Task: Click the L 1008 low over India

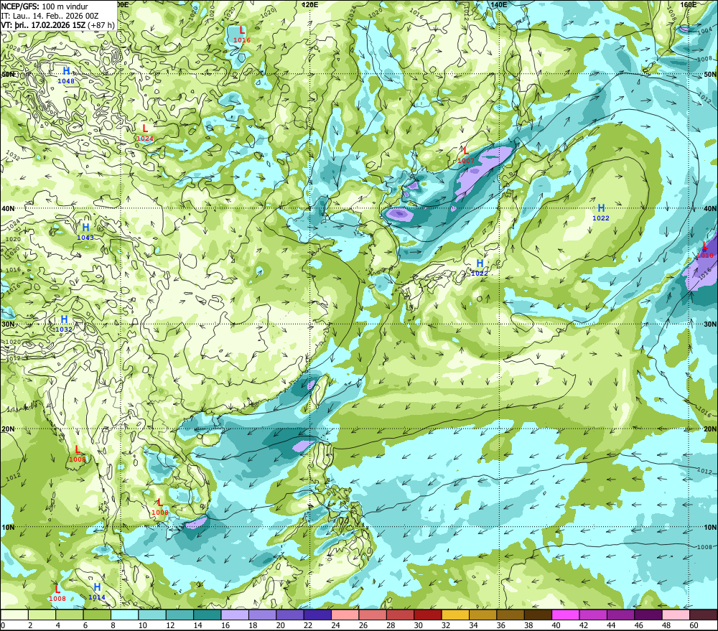Action: click(x=78, y=454)
